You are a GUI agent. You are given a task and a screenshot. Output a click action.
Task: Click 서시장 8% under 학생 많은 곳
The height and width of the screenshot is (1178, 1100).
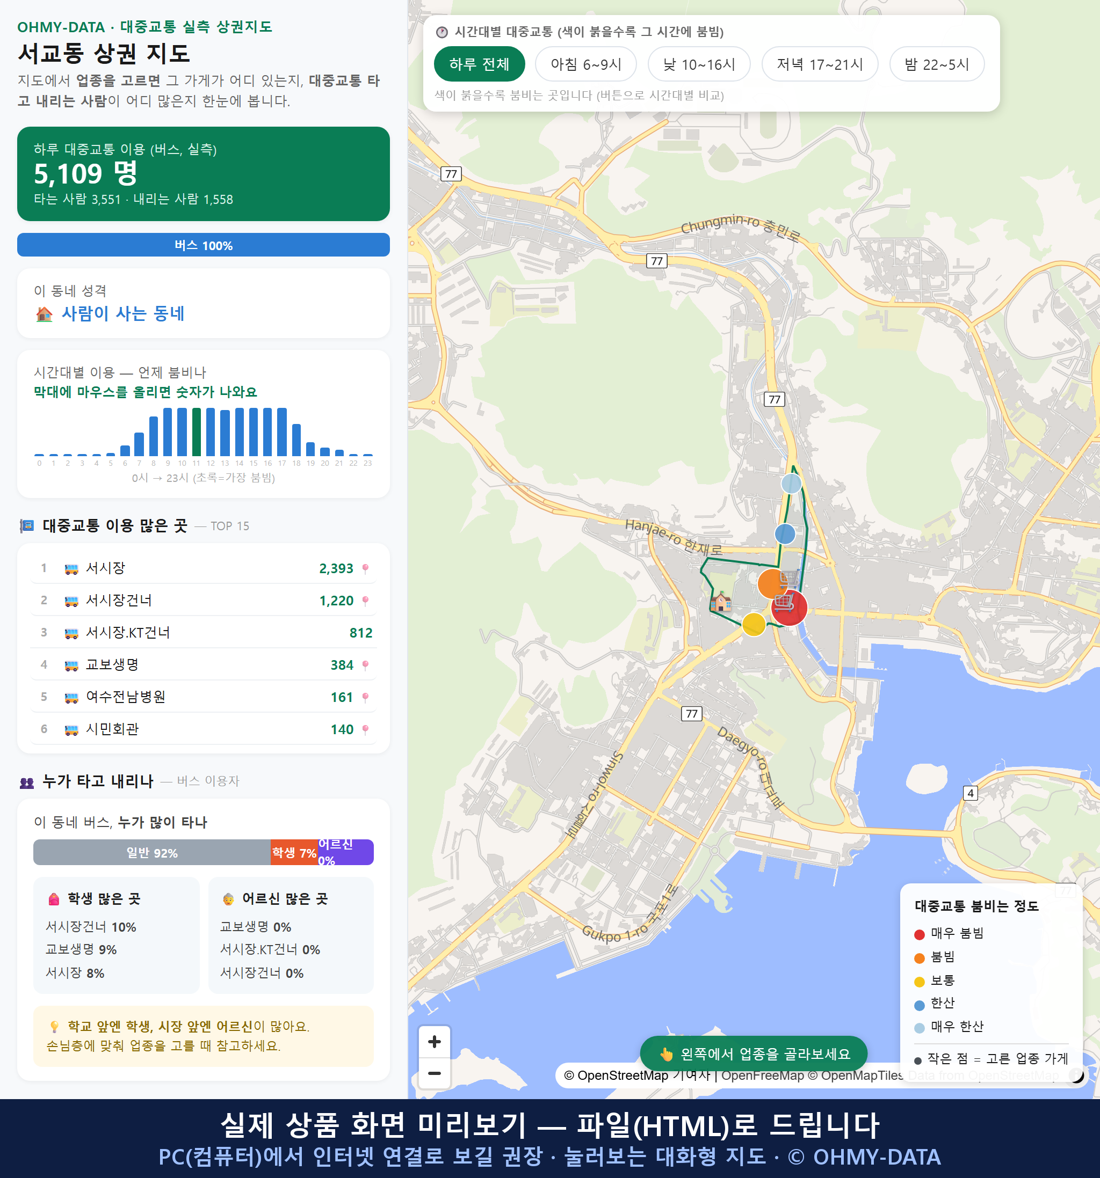coord(75,973)
